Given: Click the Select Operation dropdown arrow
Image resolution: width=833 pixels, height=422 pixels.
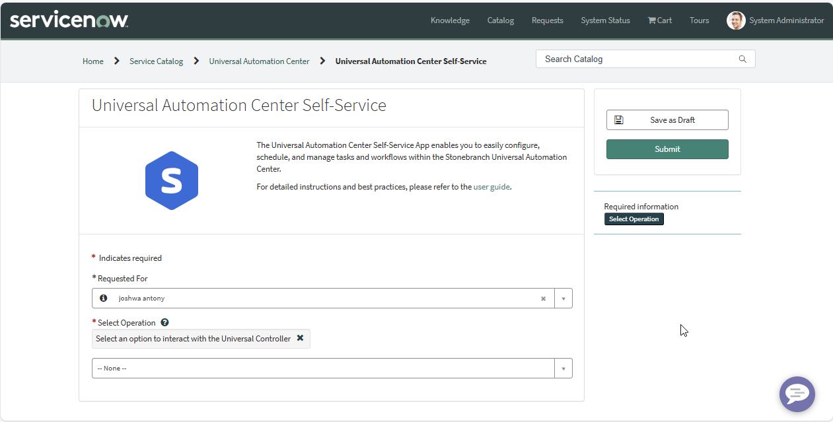Looking at the screenshot, I should [563, 369].
